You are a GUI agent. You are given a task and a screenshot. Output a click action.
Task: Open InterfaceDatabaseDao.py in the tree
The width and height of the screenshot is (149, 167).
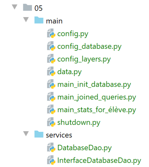coord(99,161)
